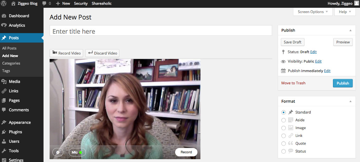Start recording with the Record button
Image resolution: width=360 pixels, height=162 pixels.
pos(186,152)
